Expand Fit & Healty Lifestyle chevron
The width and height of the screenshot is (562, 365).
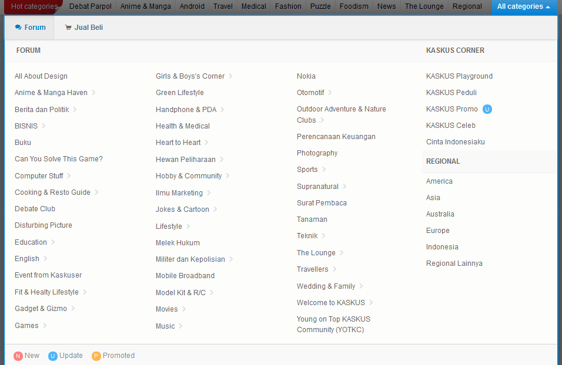85,292
